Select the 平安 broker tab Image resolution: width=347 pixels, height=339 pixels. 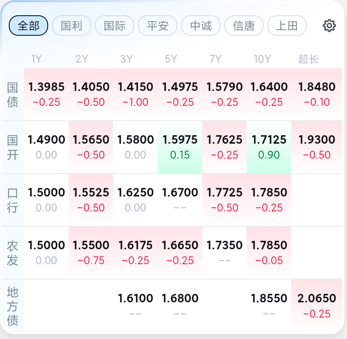(x=158, y=26)
